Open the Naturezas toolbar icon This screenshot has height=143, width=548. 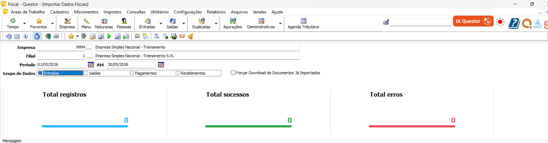pyautogui.click(x=104, y=23)
